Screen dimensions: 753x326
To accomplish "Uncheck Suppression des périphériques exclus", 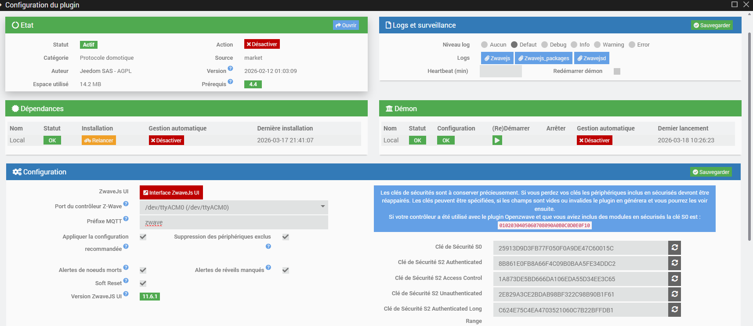I will pos(286,237).
